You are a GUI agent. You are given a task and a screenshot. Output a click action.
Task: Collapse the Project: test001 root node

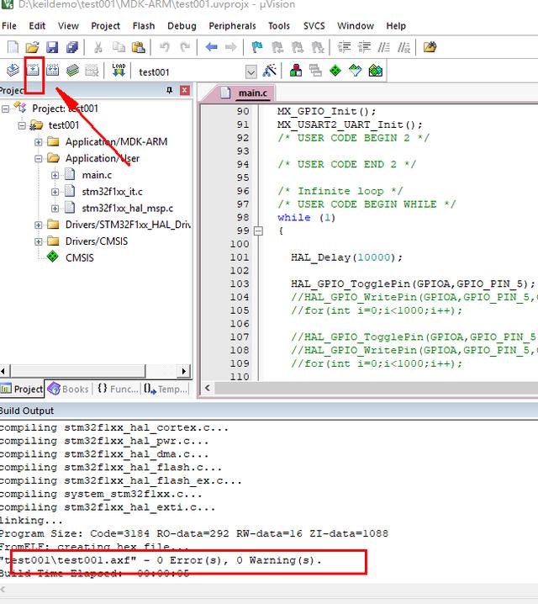point(5,109)
